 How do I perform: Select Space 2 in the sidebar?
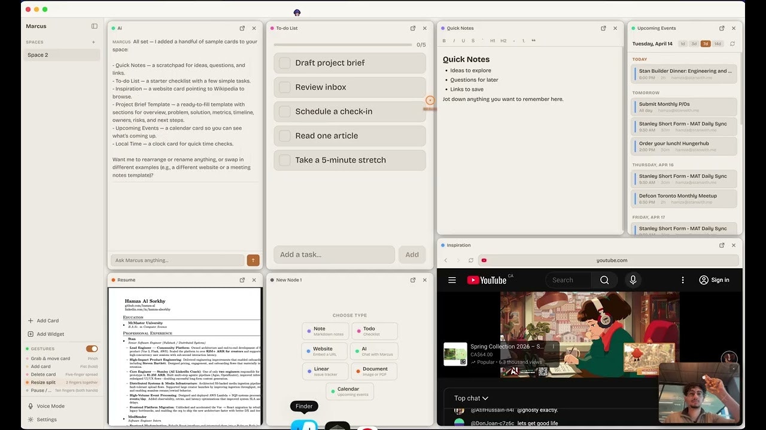[62, 55]
